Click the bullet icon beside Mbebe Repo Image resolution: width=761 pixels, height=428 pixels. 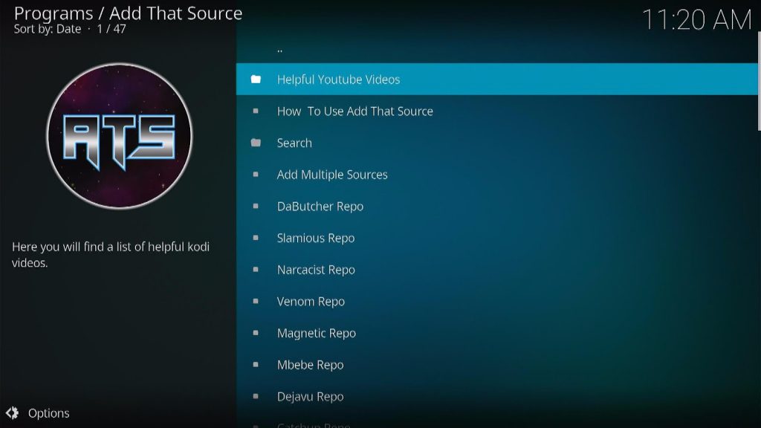(256, 364)
